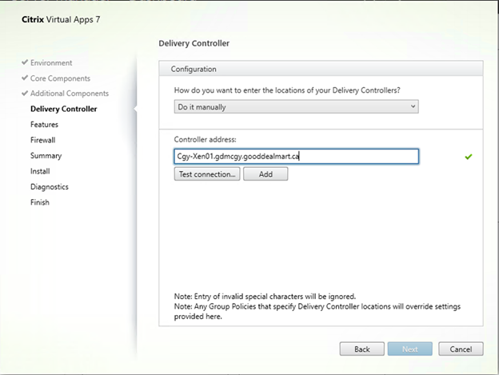
Task: Click the green validation checkmark icon
Action: (469, 157)
